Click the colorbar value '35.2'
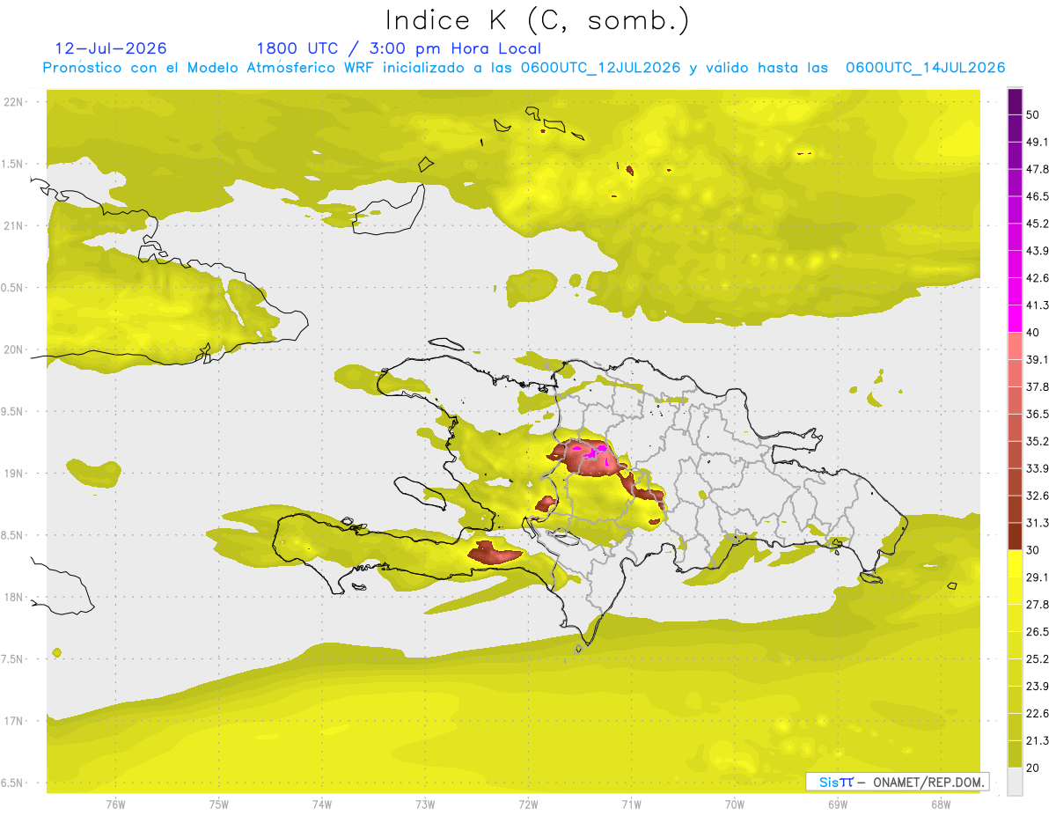Image resolution: width=1056 pixels, height=816 pixels. click(1037, 441)
